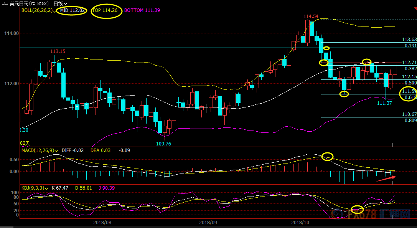Click the DEA 0.03 MACD value
Screen dimensions: 417x228
(100, 150)
